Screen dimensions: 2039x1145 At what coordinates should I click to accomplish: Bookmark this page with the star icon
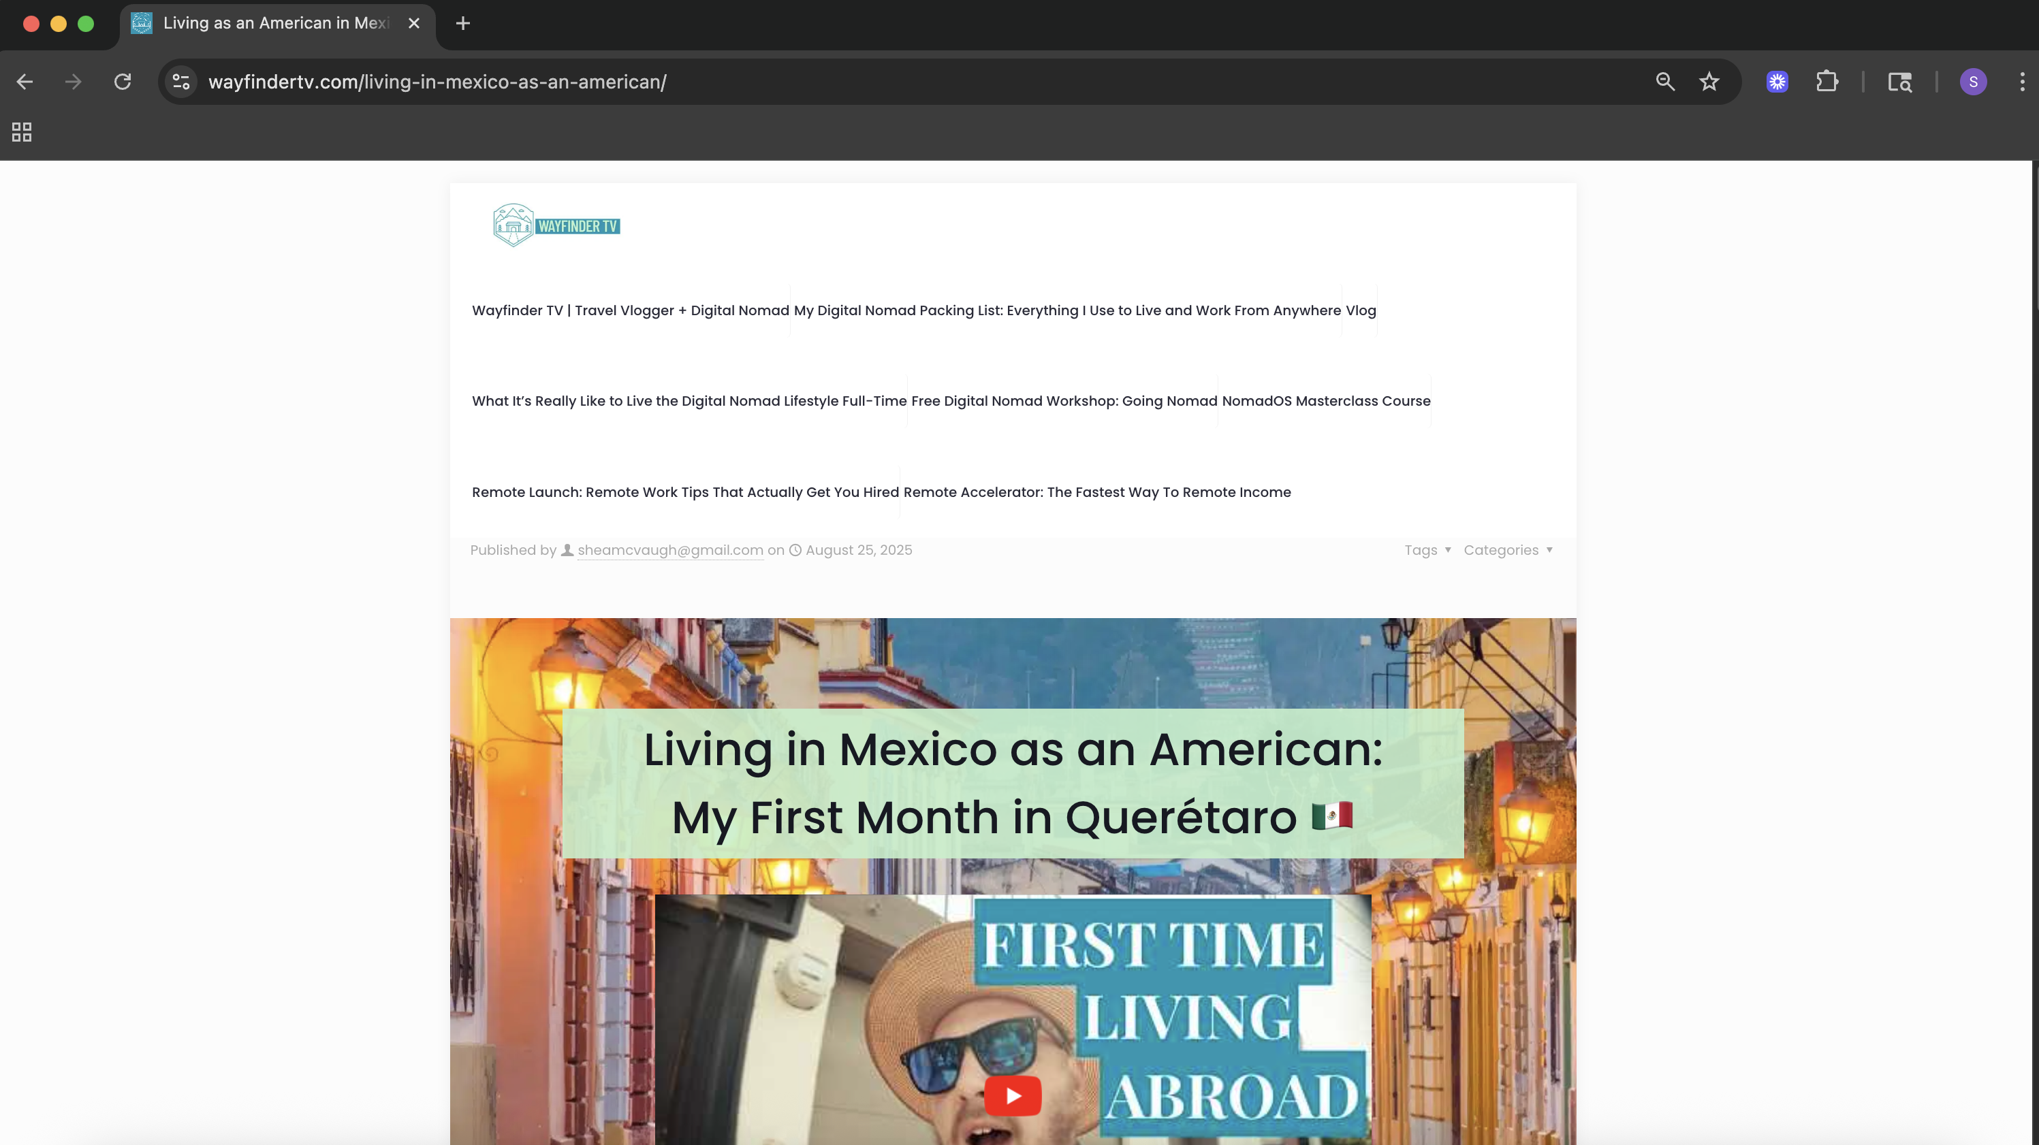(1709, 82)
